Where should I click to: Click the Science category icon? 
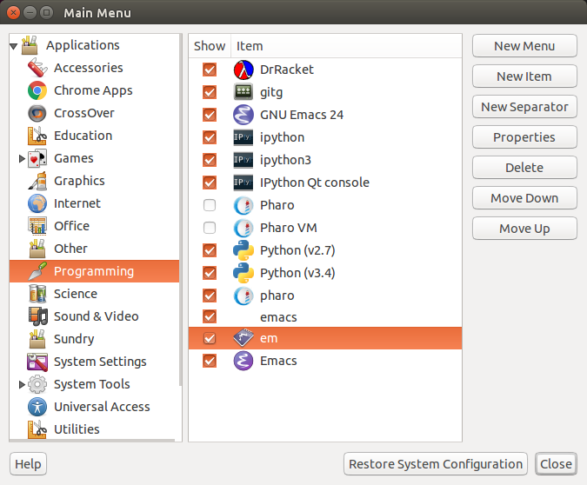coord(37,294)
